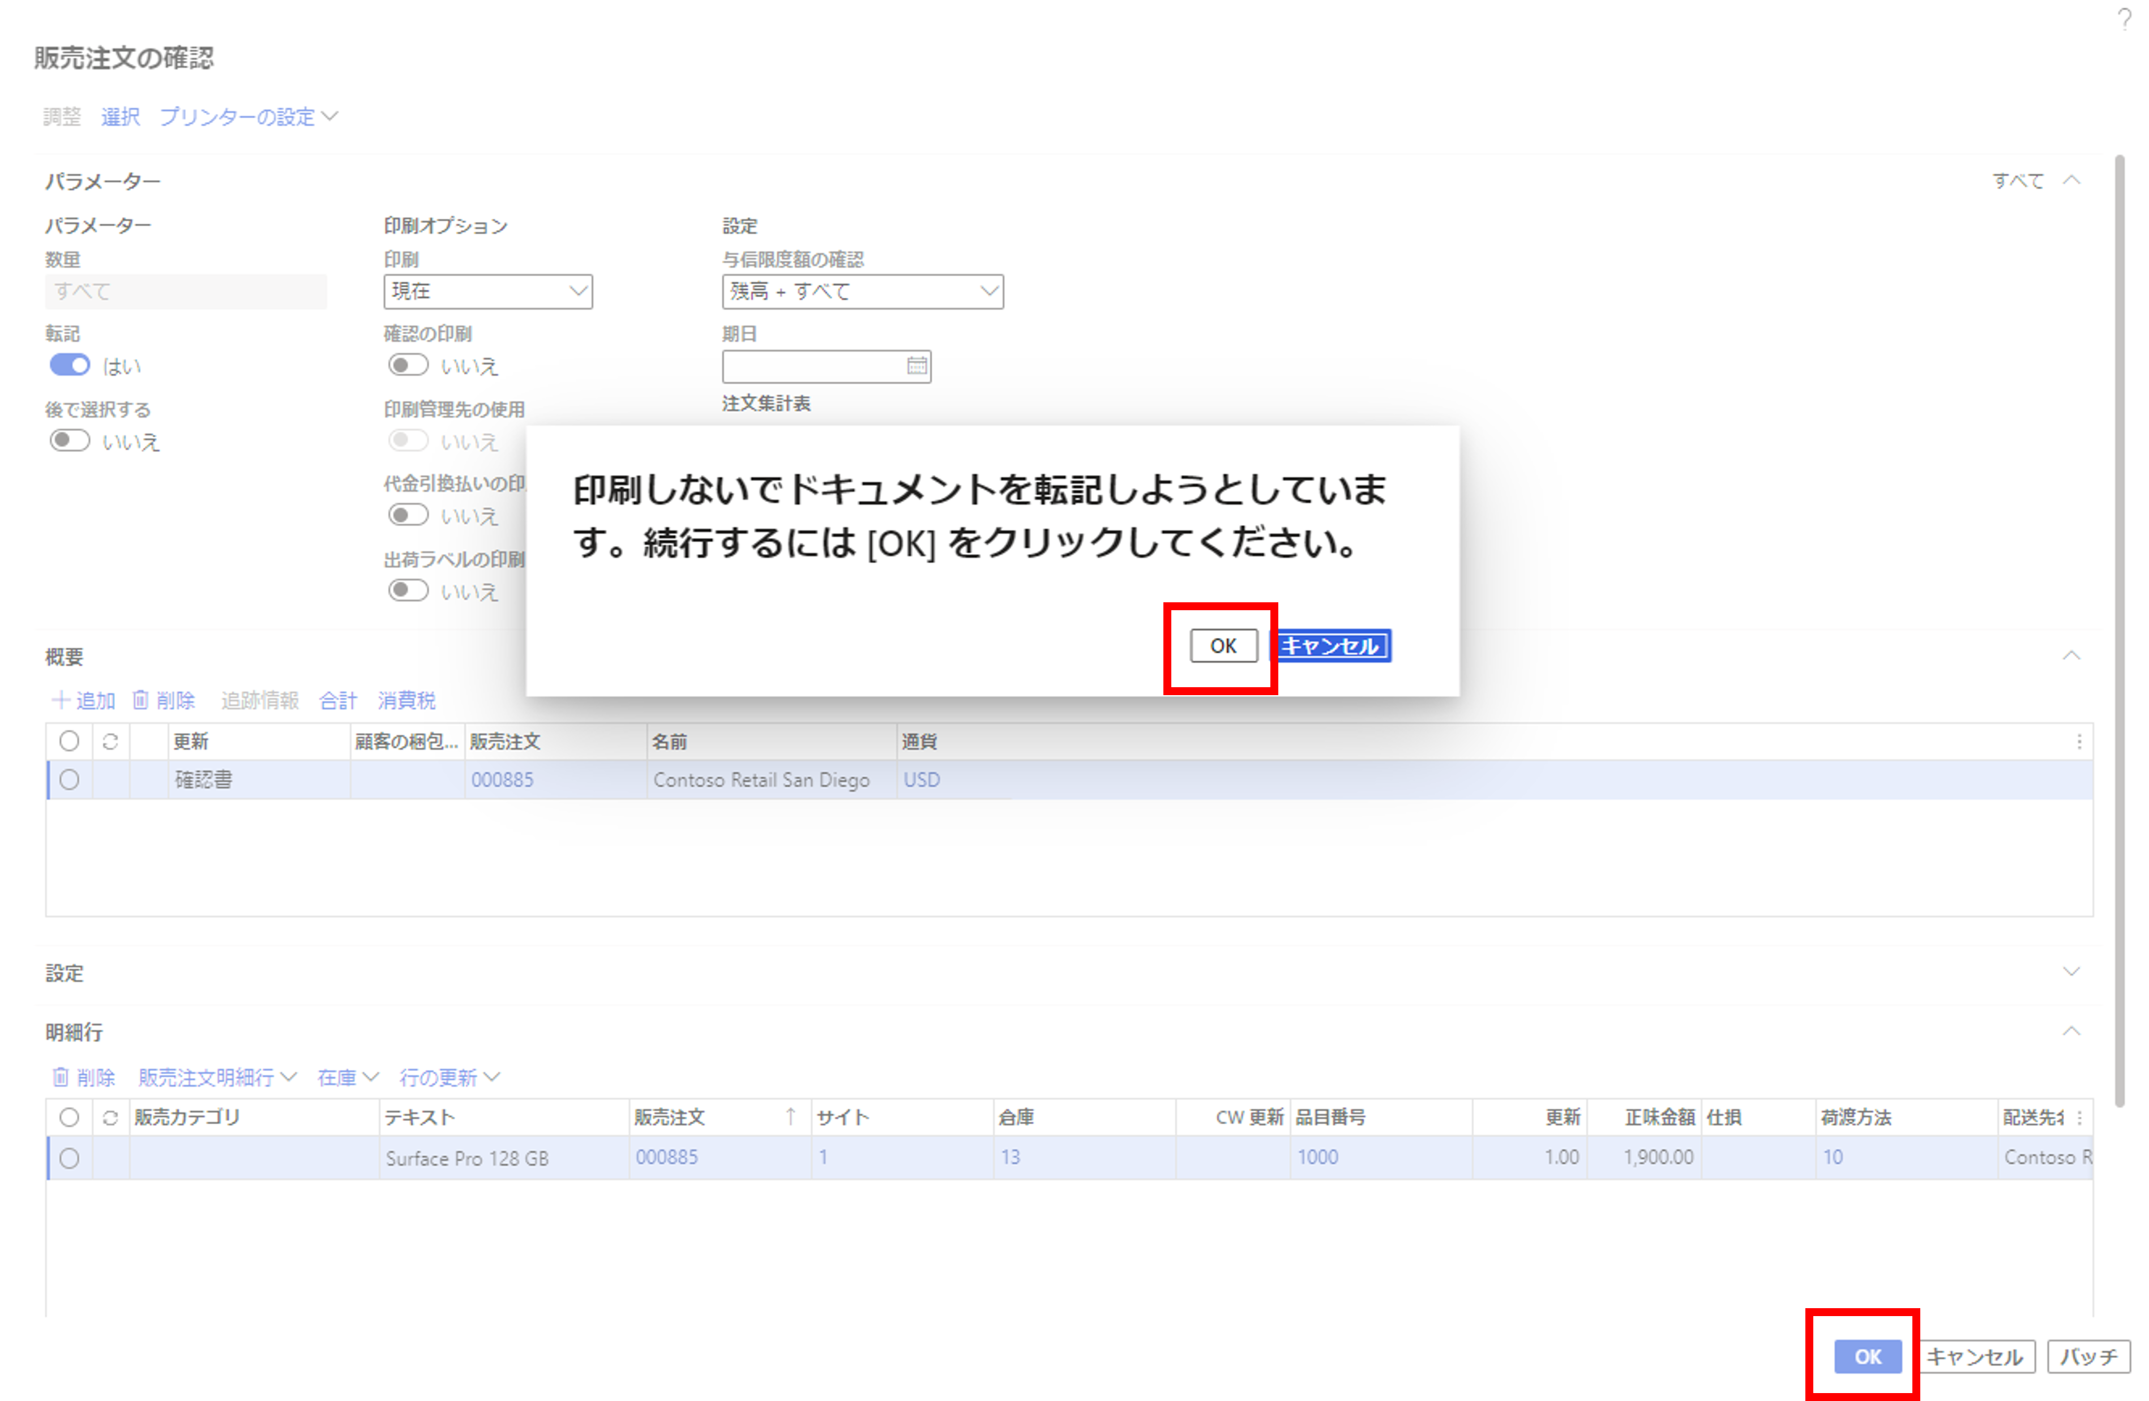This screenshot has height=1401, width=2149.
Task: Open the 与信限度額の確認 dropdown
Action: tap(862, 292)
